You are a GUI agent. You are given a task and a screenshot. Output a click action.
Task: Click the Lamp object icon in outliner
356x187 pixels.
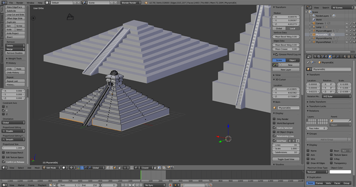314,27
